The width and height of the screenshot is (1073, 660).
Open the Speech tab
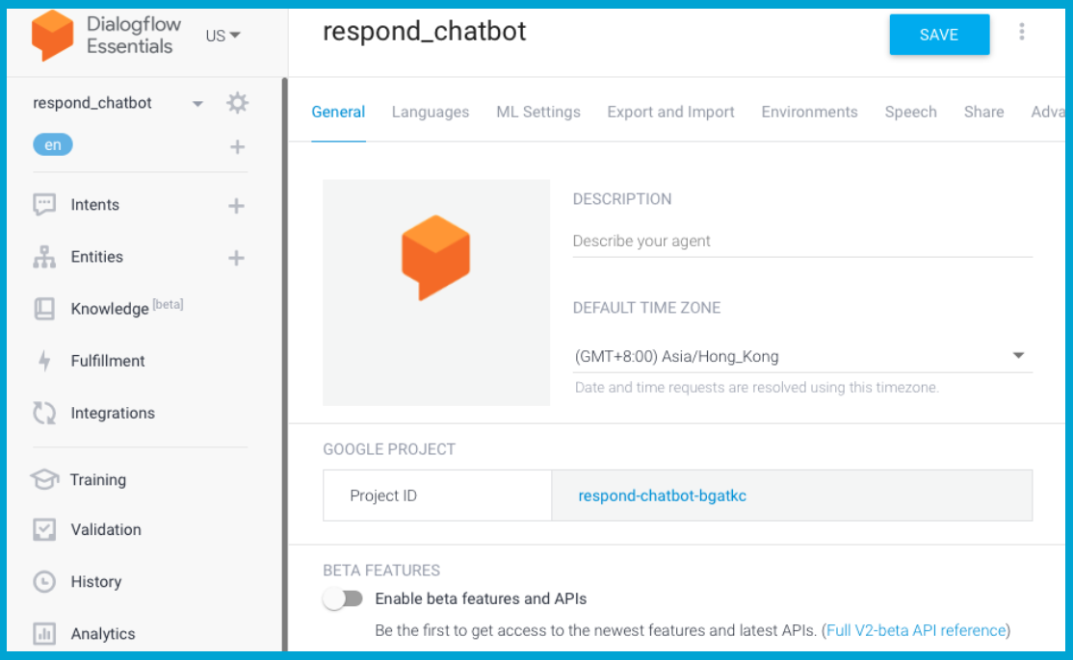point(911,112)
